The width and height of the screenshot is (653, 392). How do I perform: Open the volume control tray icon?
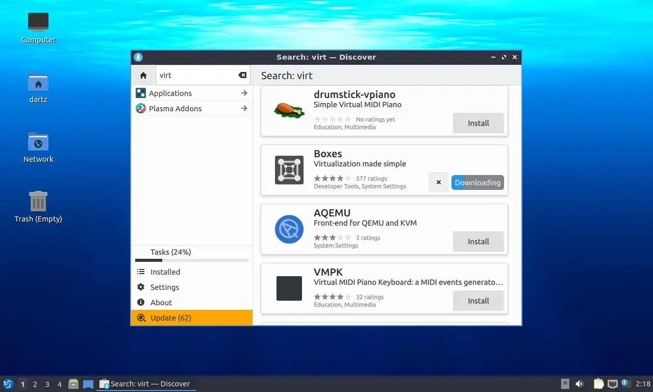pos(580,384)
